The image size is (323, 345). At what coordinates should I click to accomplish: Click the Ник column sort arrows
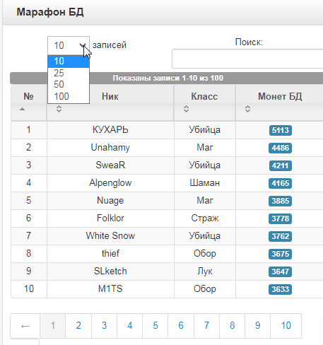click(59, 109)
